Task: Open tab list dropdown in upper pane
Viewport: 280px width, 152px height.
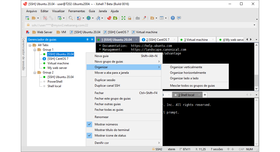Action: [x=256, y=40]
